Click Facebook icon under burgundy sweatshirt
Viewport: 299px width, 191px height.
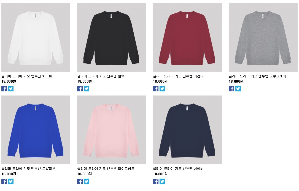156,89
